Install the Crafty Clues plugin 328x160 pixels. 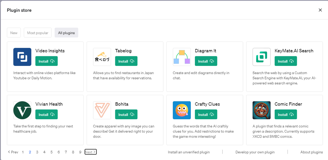(x=206, y=115)
